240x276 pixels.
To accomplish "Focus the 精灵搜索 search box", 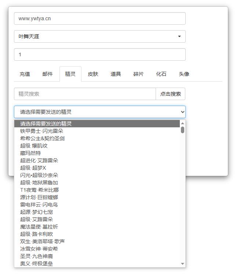I will tap(85, 94).
